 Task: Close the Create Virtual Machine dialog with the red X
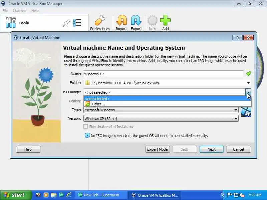[x=248, y=38]
